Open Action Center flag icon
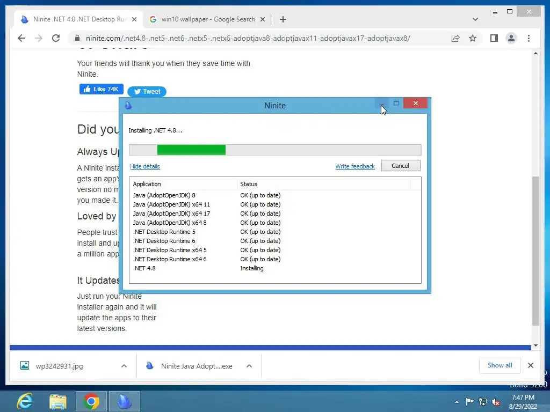Viewport: 550px width, 412px height. 469,401
